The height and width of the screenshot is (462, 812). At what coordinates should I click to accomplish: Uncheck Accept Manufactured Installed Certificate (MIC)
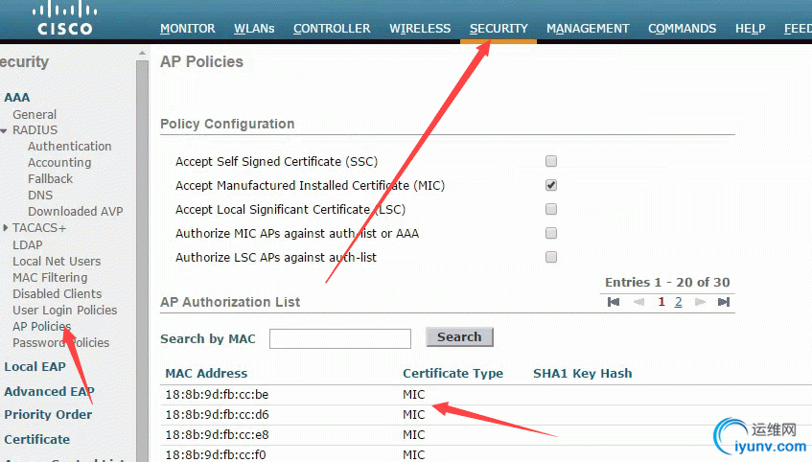551,185
